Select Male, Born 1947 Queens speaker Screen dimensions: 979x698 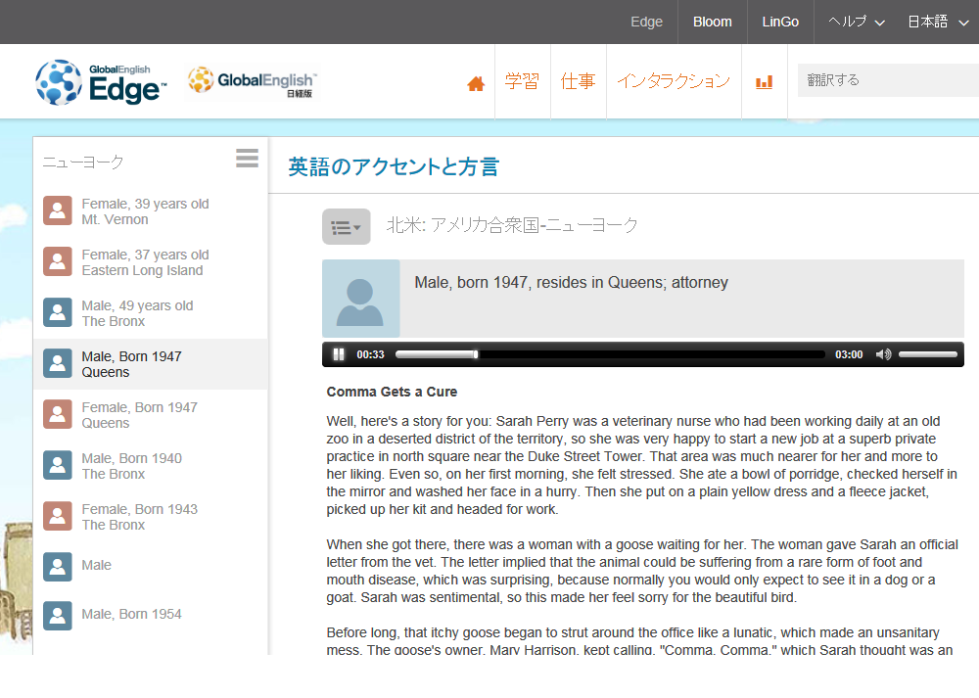[x=151, y=364]
